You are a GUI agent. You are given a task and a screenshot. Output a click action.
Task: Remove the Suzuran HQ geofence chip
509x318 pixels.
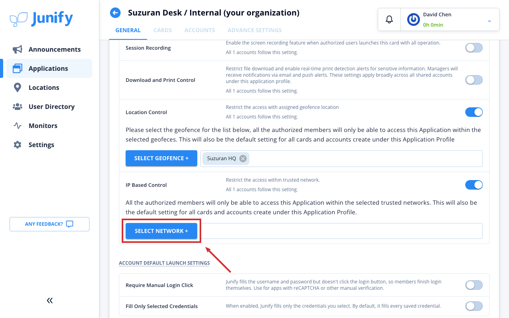[x=243, y=159]
